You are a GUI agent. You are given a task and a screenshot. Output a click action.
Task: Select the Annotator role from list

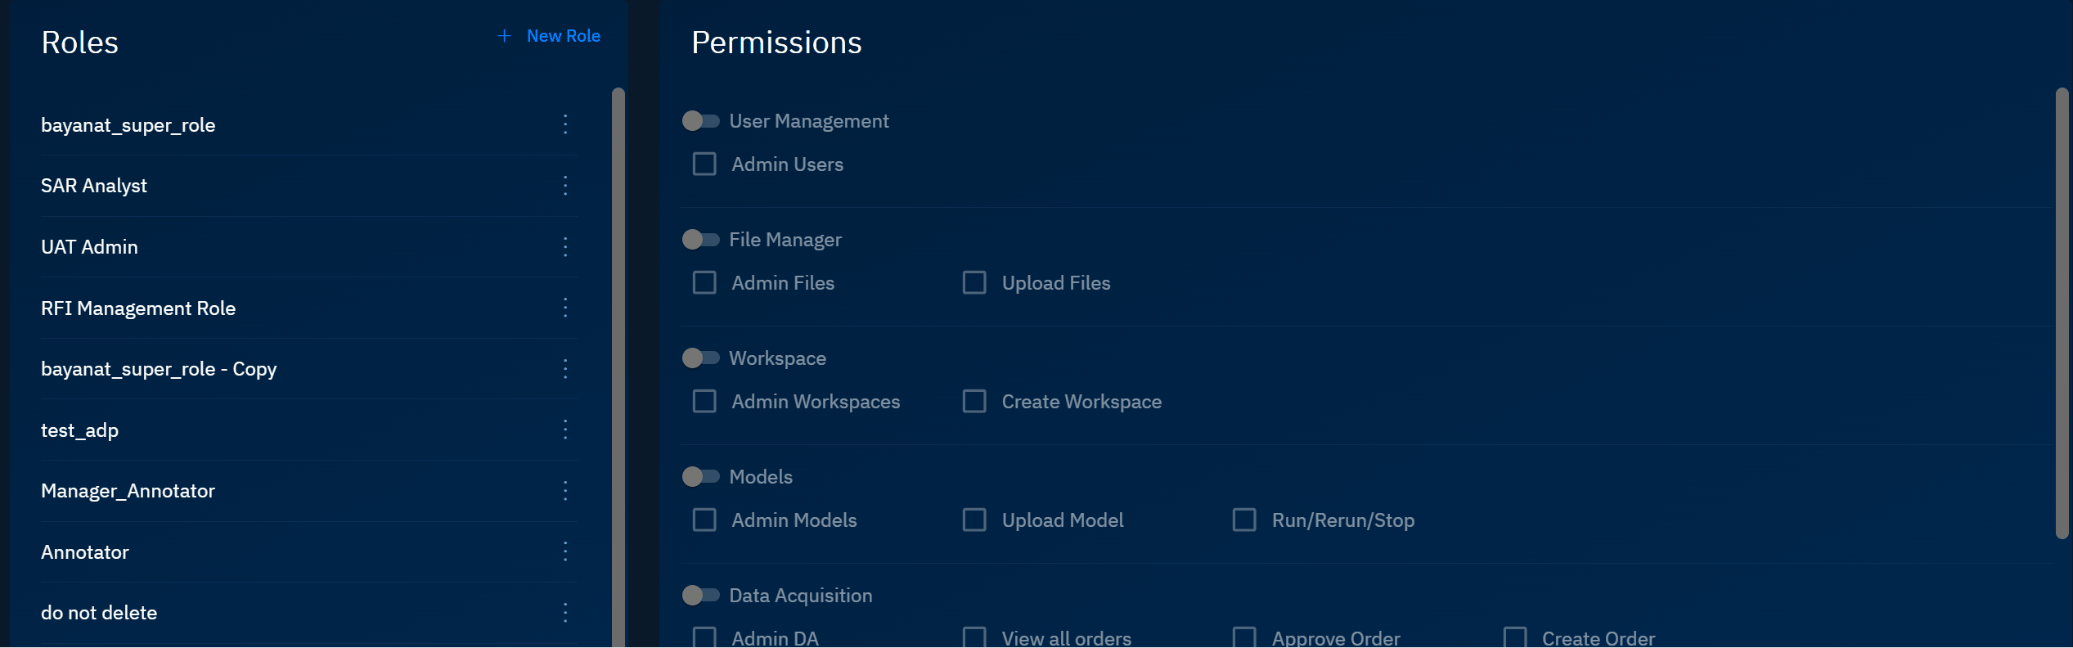pos(85,552)
